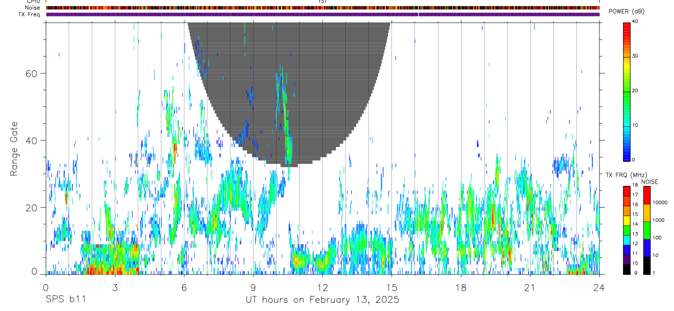Image resolution: width=674 pixels, height=311 pixels.
Task: Click the POWER (dB) color bar
Action: (x=626, y=91)
